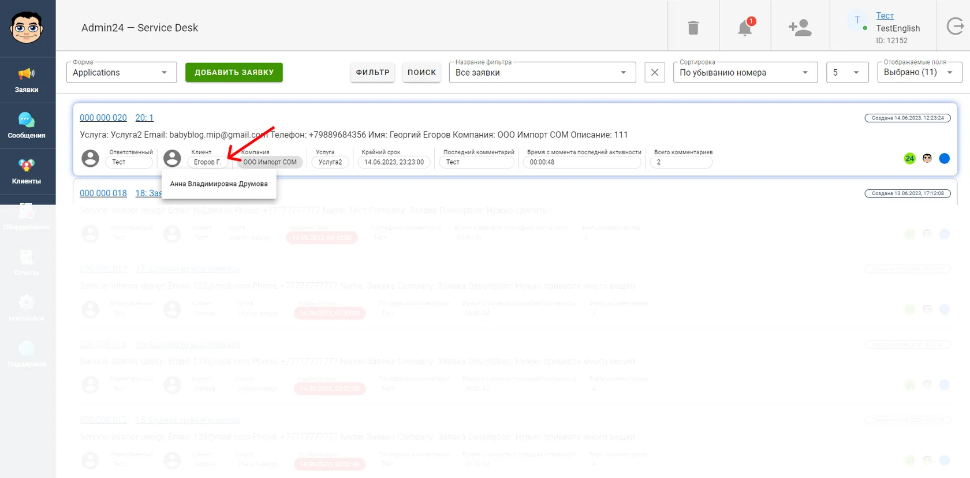Click the small mascot icon in request 020
This screenshot has width=970, height=478.
coord(927,158)
